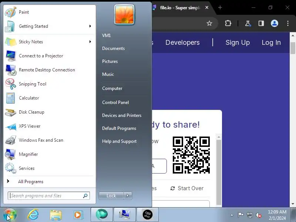
Task: Expand All Programs list
Action: coord(49,182)
